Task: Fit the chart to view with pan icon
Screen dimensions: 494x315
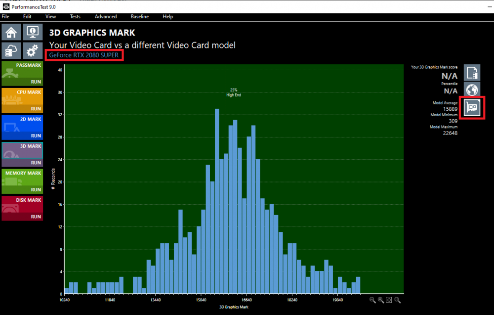Action: click(x=389, y=300)
